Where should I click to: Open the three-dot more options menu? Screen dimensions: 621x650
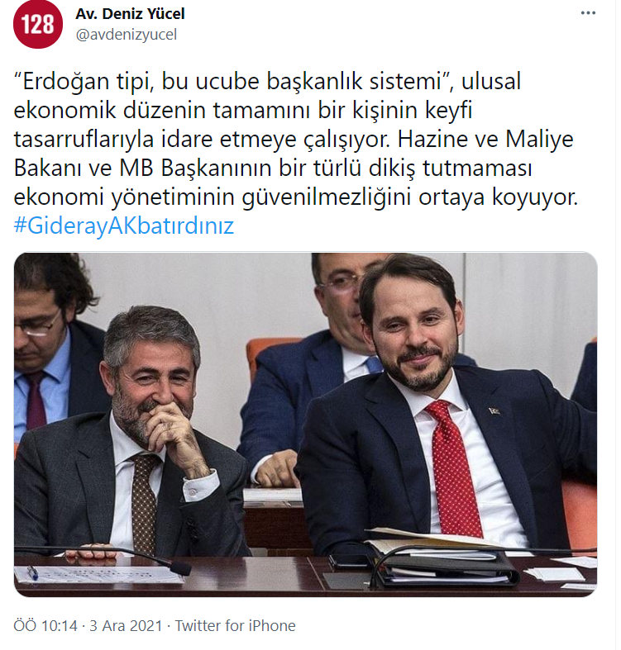tap(588, 13)
